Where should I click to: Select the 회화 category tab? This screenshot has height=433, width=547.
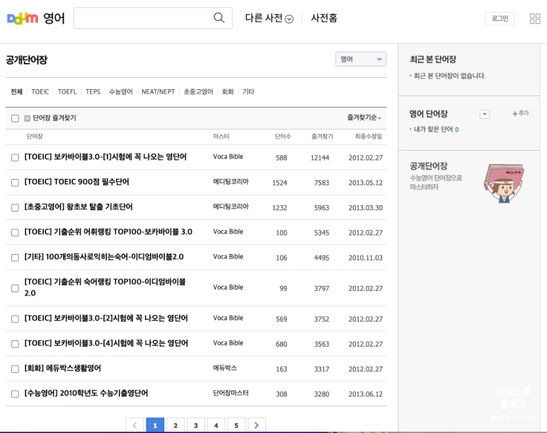[x=228, y=92]
